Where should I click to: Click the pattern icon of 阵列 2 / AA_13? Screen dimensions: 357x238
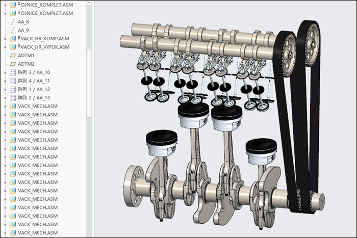(13, 98)
